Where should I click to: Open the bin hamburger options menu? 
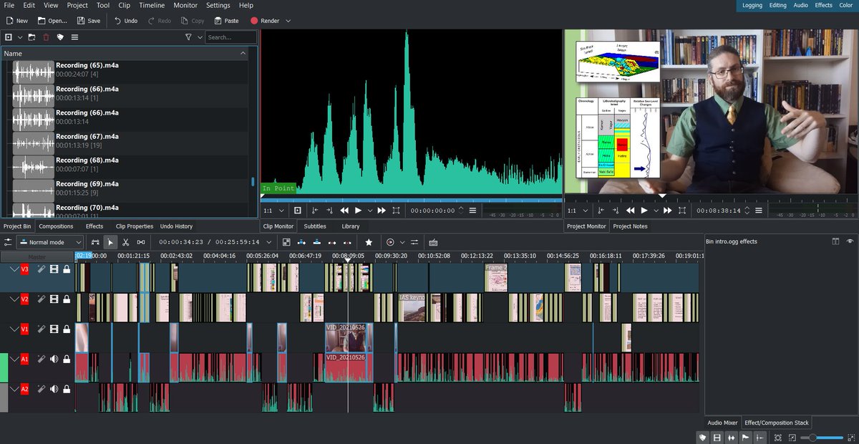[74, 37]
